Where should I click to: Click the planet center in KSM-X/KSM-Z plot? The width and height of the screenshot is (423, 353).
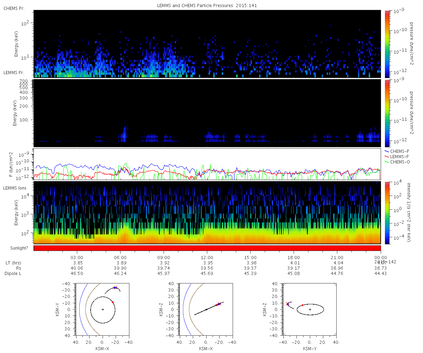[x=206, y=310]
